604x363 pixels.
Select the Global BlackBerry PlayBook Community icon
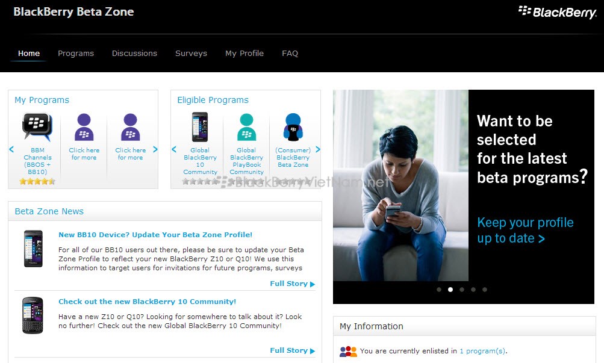pos(246,127)
